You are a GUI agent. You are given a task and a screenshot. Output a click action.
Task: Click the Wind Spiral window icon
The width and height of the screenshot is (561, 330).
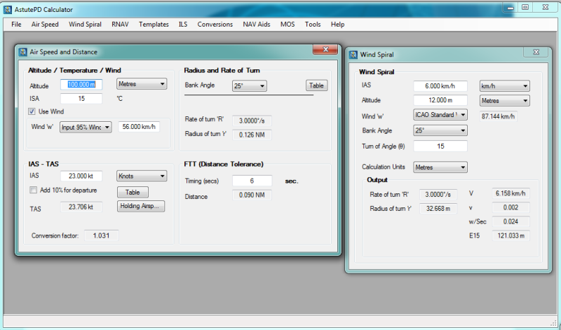point(353,55)
